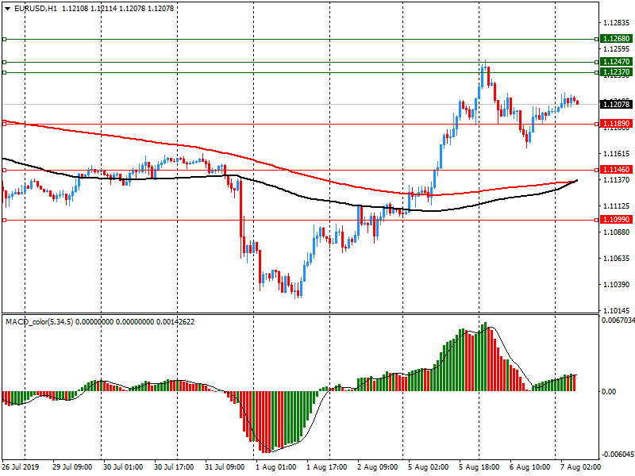Click the 6 Aug 10:00 time axis label

[x=529, y=467]
